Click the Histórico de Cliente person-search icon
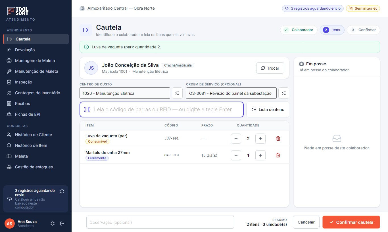The height and width of the screenshot is (232, 388). [x=9, y=135]
